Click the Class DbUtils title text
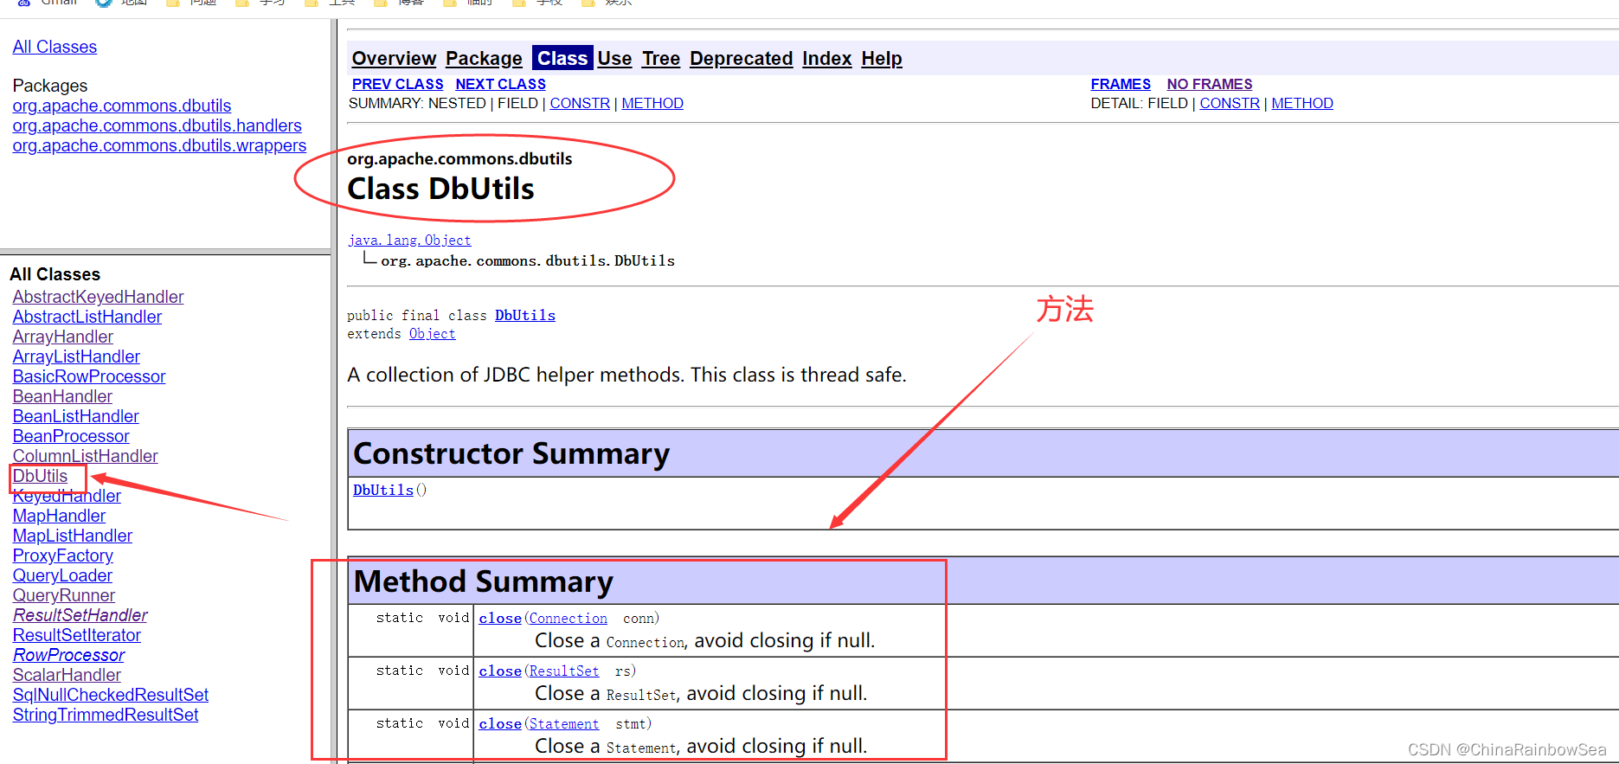This screenshot has height=764, width=1619. pos(440,189)
